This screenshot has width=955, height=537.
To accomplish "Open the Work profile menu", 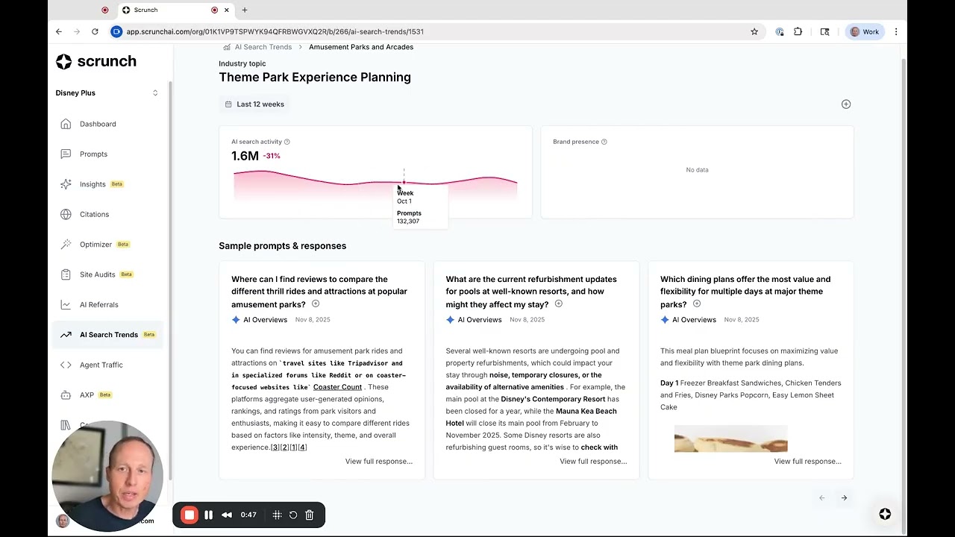I will pos(865,31).
